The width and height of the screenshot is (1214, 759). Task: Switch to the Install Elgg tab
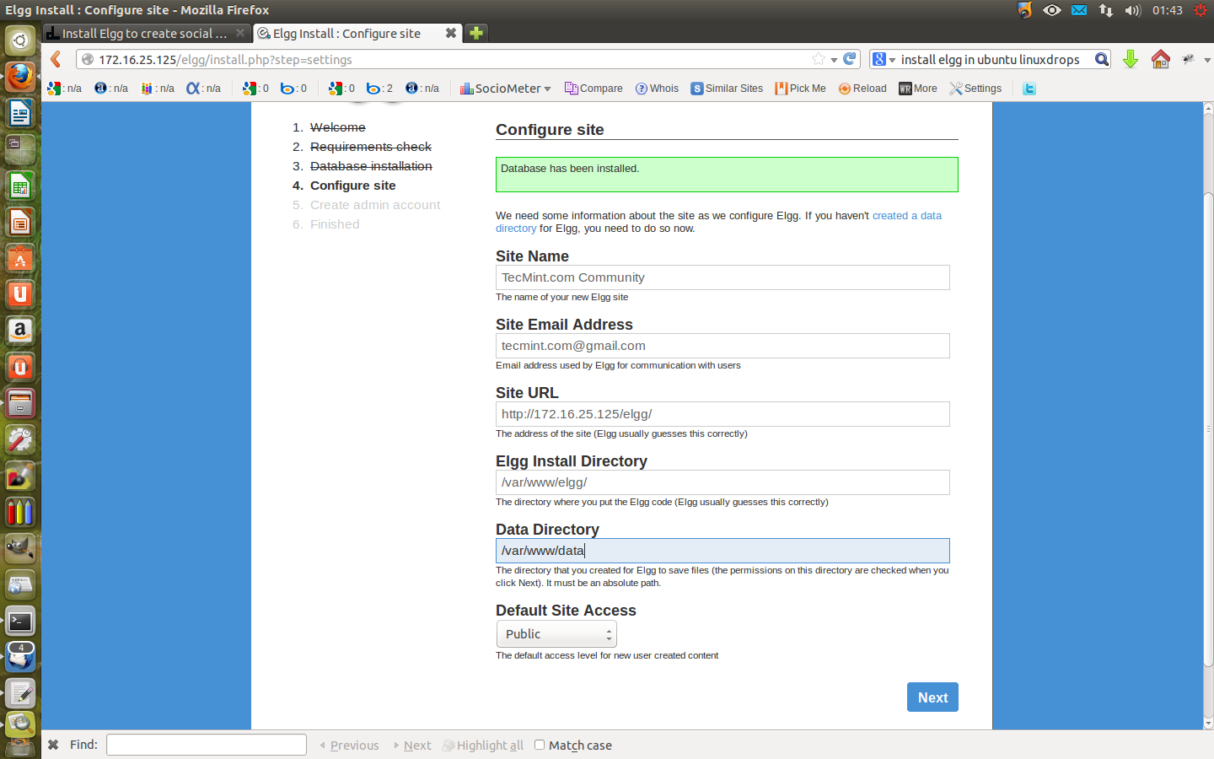[146, 33]
